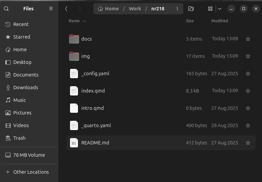Toggle star on _quarto.yaml

click(248, 125)
